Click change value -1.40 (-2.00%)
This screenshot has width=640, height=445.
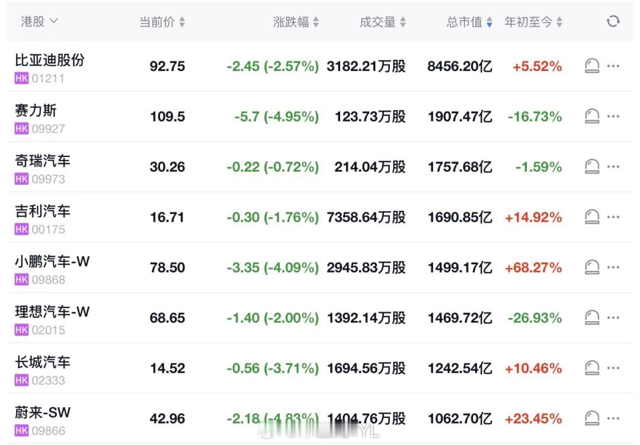(273, 318)
